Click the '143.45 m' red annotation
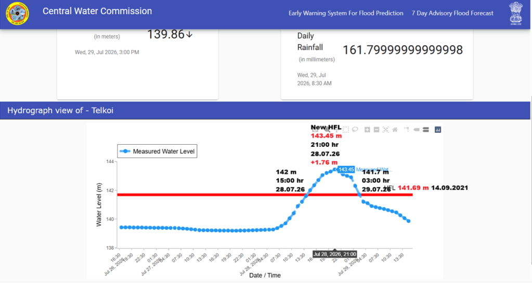532x289 pixels. click(326, 136)
